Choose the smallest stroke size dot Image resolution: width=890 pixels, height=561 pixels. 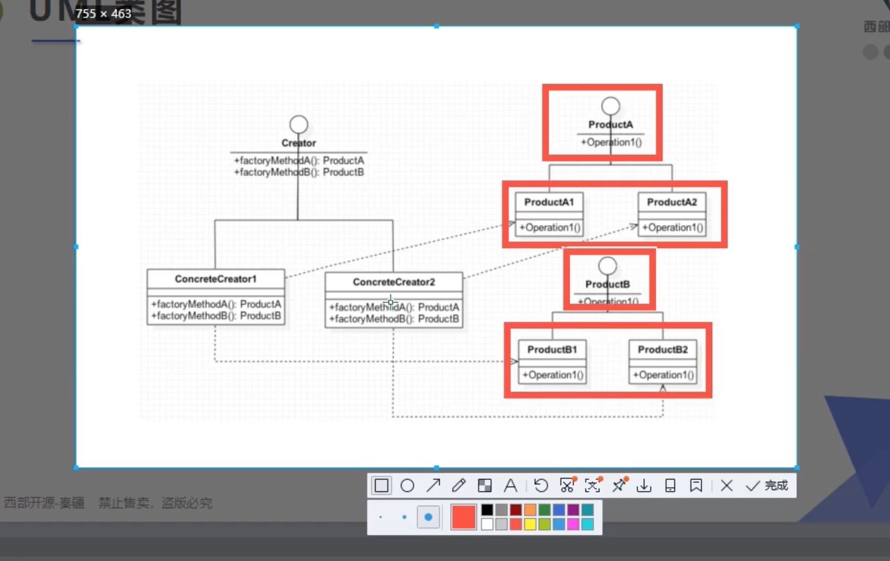tap(381, 517)
